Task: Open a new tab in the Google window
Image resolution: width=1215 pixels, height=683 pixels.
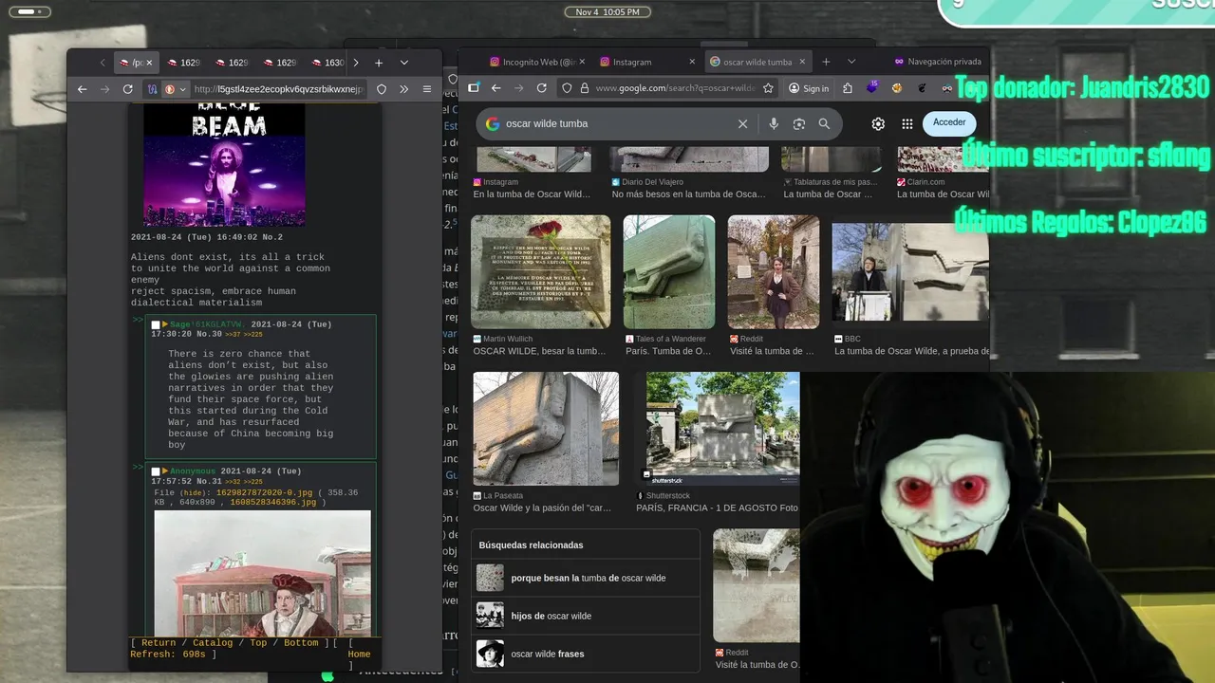Action: pyautogui.click(x=826, y=62)
